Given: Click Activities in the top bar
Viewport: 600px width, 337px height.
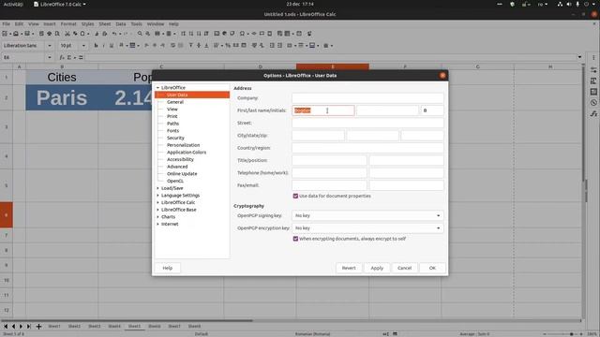Looking at the screenshot, I should coord(13,4).
